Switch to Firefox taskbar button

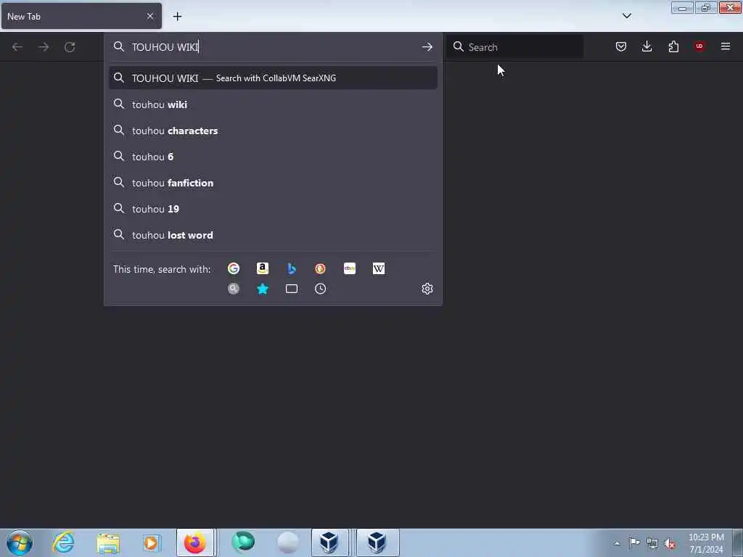click(195, 542)
